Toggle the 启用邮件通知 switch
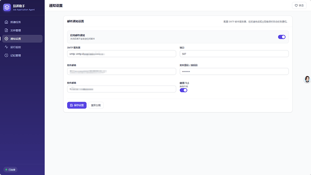The image size is (311, 175). (282, 37)
